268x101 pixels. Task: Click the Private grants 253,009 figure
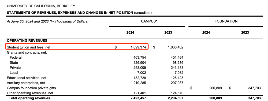pos(140,68)
